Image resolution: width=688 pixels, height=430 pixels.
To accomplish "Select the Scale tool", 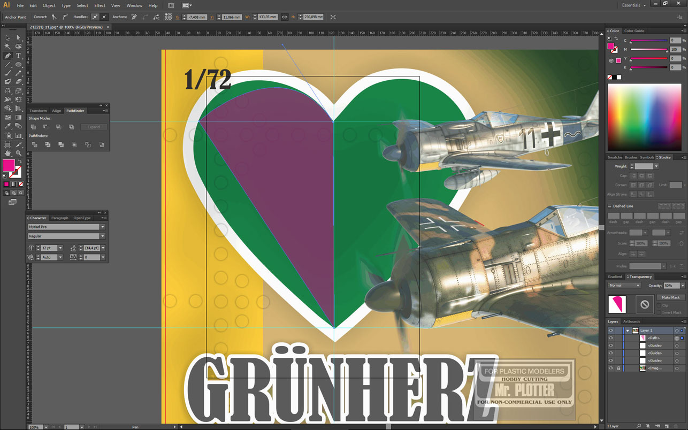I will point(18,91).
